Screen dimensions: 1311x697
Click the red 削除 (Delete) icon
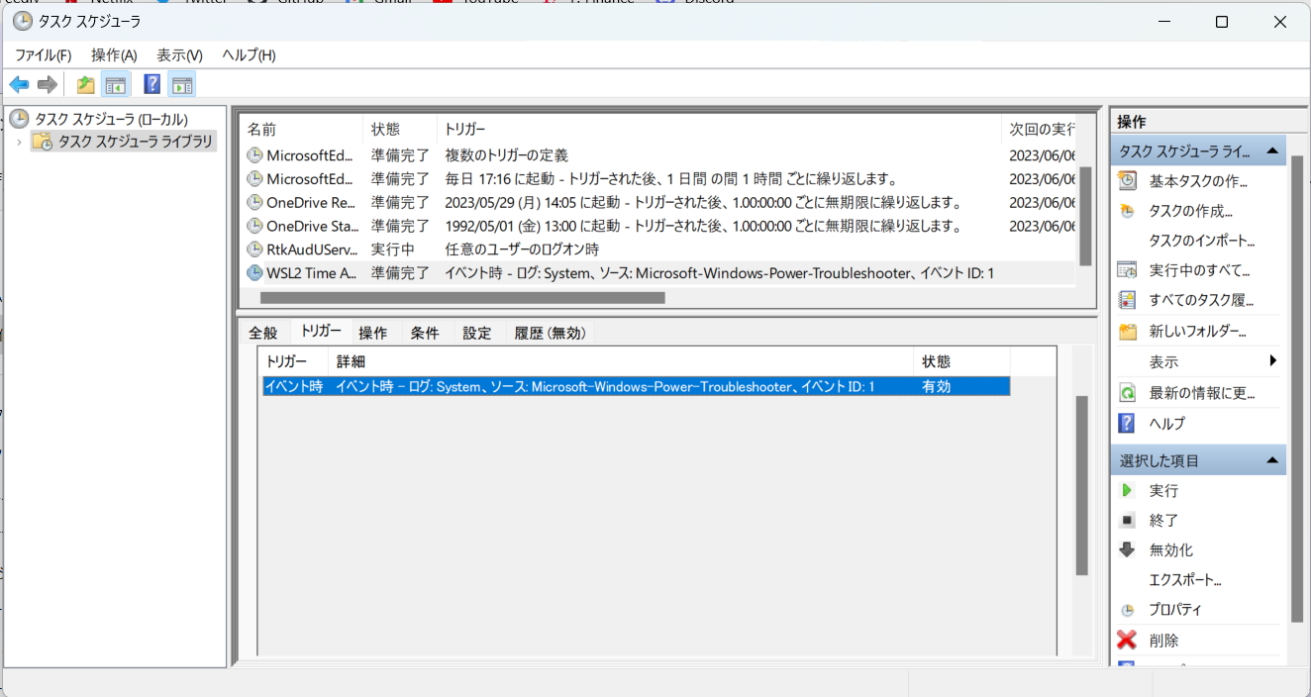click(x=1127, y=641)
